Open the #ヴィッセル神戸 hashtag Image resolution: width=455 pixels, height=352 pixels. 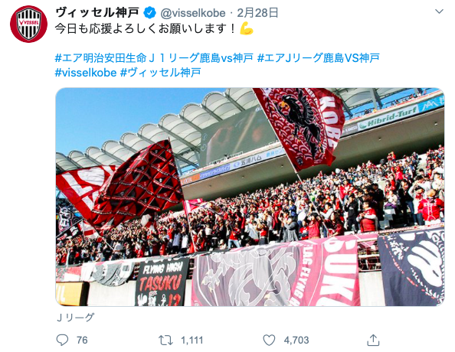pos(160,73)
